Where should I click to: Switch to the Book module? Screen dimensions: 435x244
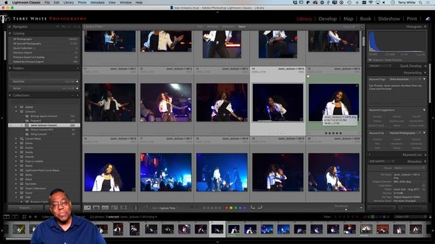pos(366,18)
